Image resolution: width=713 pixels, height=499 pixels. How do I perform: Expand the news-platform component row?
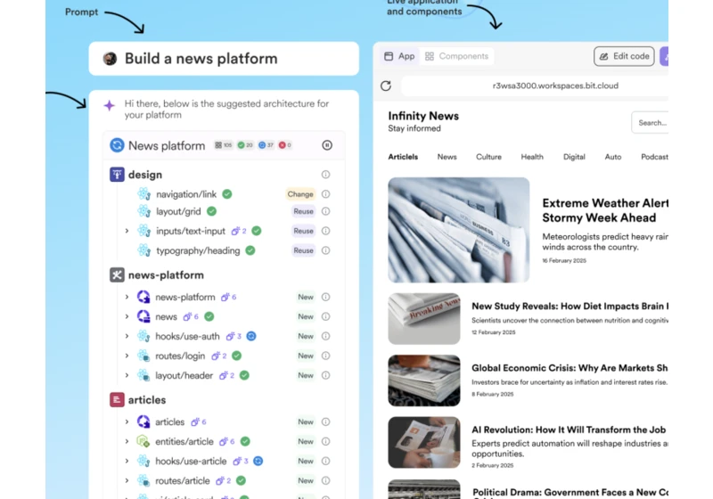(127, 298)
